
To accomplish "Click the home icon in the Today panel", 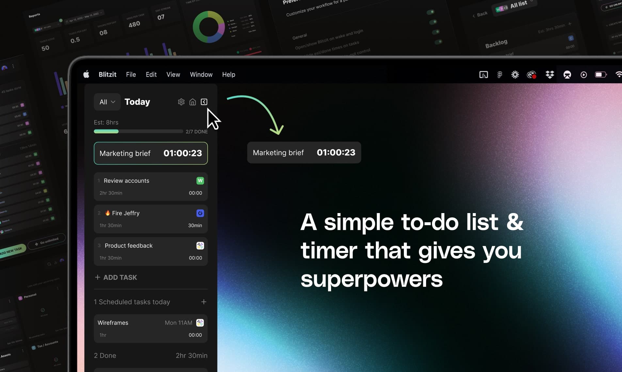I will pos(193,102).
